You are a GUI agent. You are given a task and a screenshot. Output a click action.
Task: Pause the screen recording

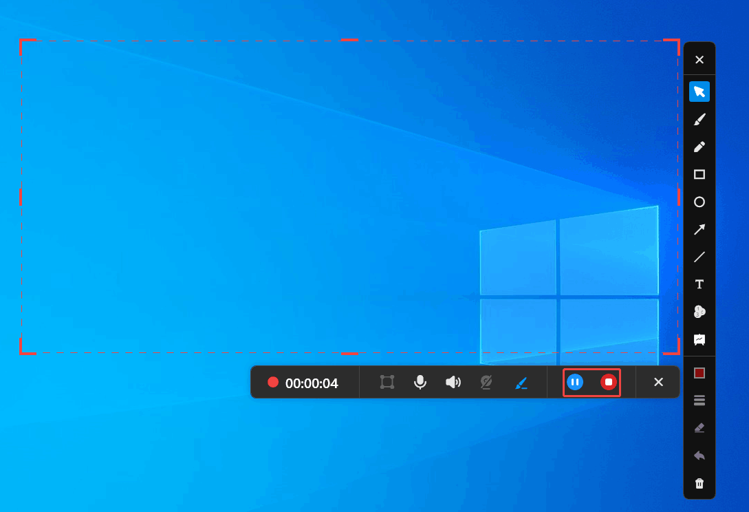[x=575, y=382]
